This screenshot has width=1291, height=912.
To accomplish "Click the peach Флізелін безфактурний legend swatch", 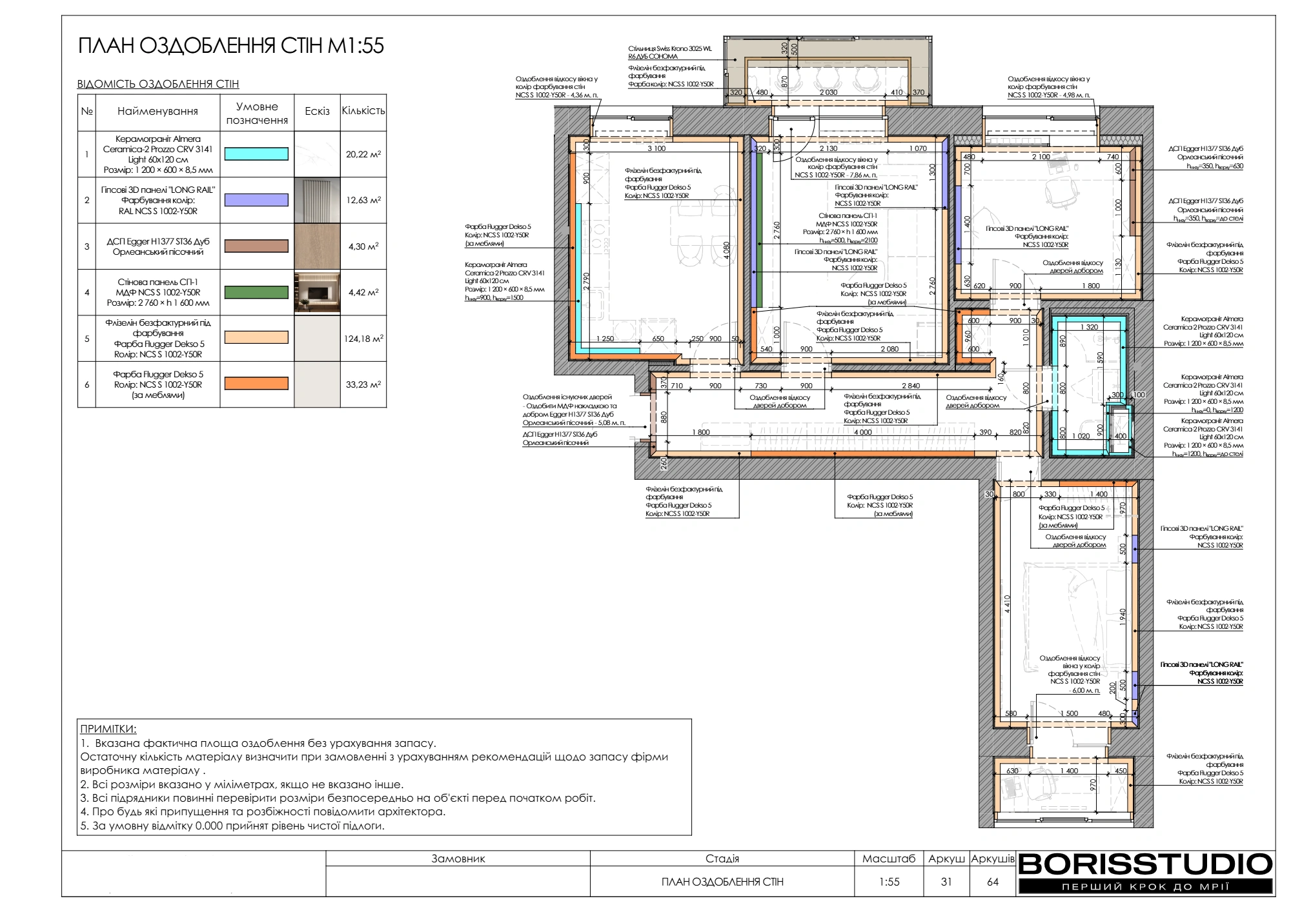I will tap(256, 337).
